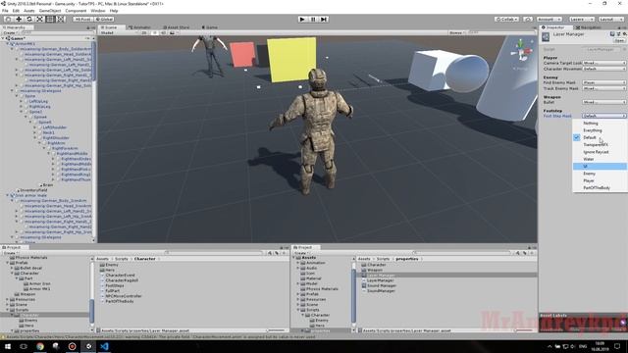This screenshot has height=353, width=628.
Task: Open the Assets menu
Action: point(29,11)
